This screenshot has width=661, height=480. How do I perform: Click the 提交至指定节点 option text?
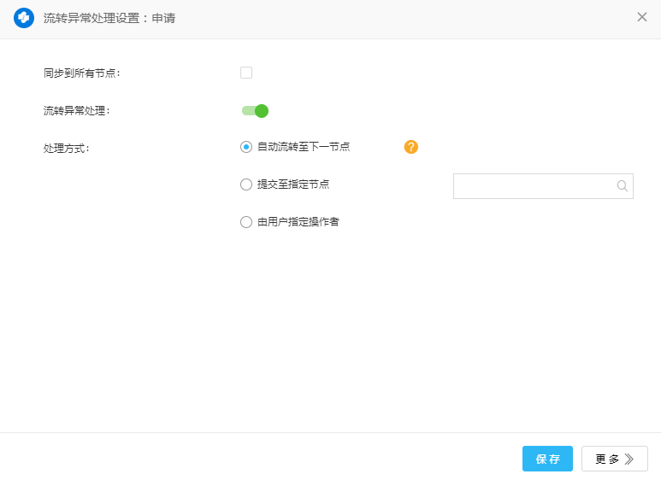[x=293, y=184]
